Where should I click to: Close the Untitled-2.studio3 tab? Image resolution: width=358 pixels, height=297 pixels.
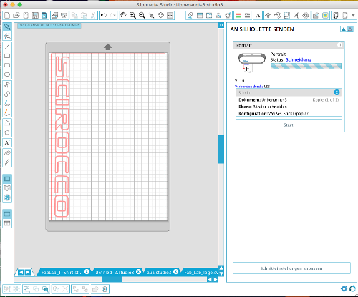(x=138, y=272)
